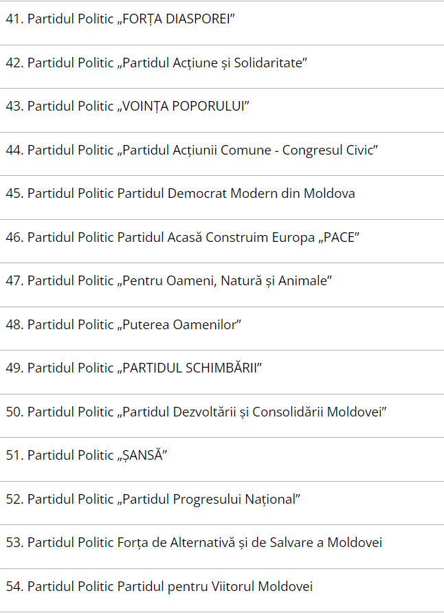Viewport: 444px width, 613px height.
Task: Click the number 50 in the list
Action: tap(14, 412)
